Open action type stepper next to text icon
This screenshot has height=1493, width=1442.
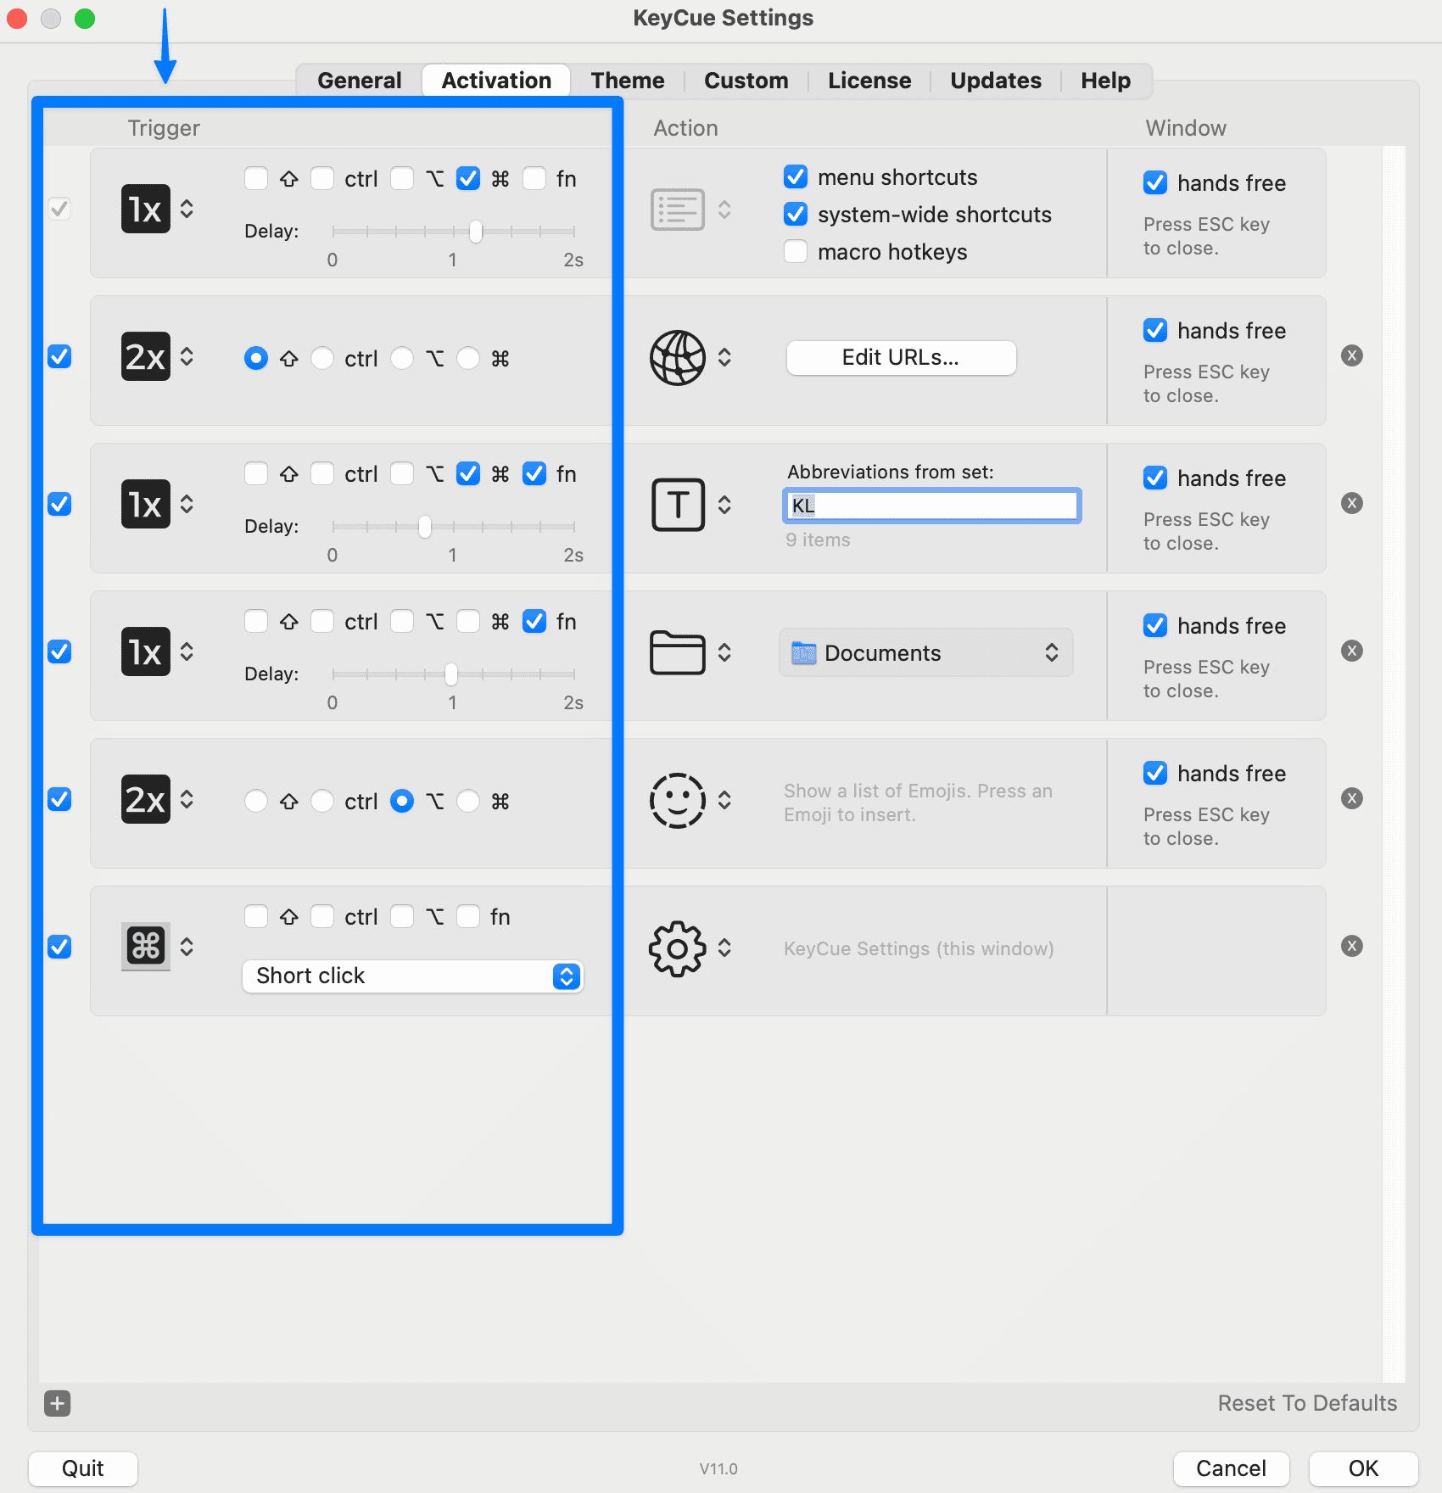[724, 505]
